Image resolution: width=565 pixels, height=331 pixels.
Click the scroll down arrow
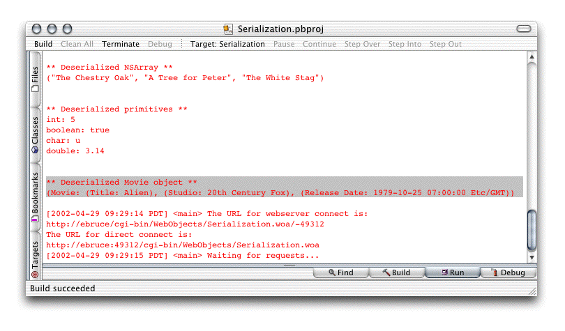coord(532,258)
